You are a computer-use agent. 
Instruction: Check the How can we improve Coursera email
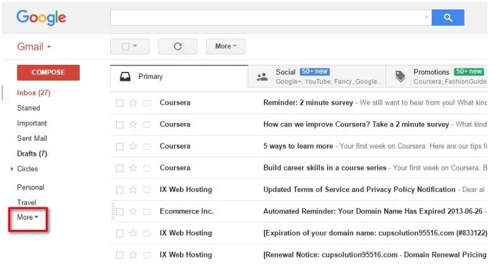point(120,125)
